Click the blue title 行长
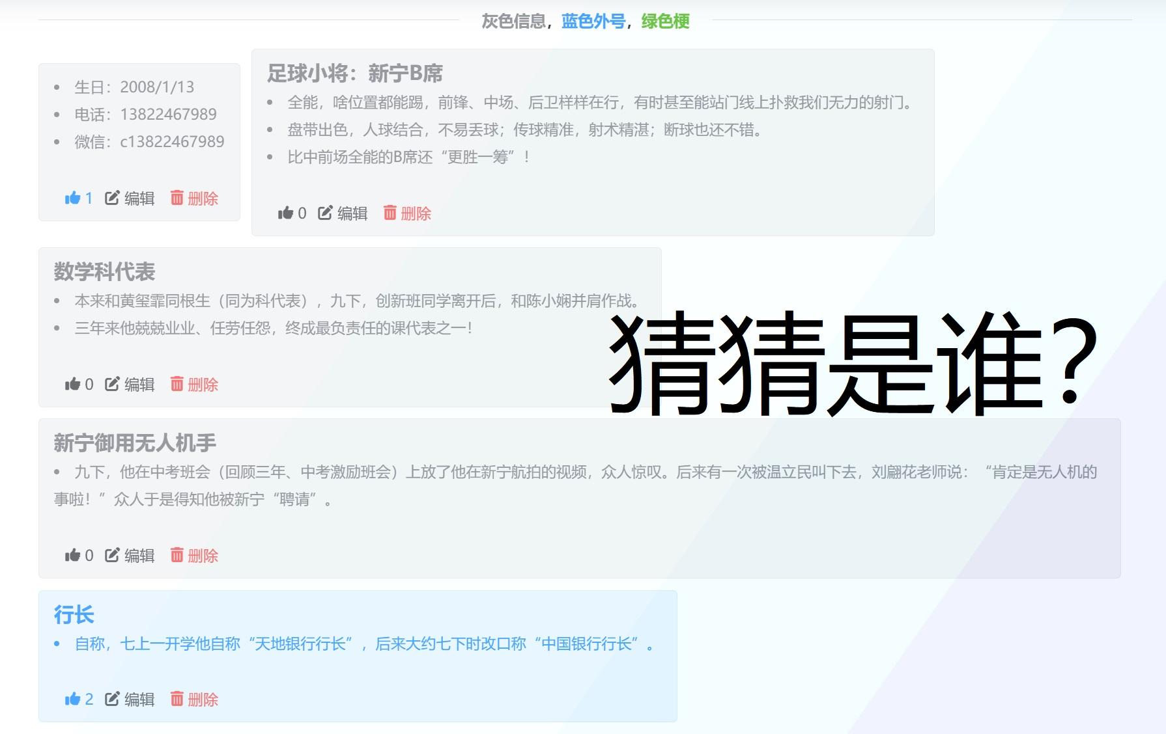The image size is (1166, 734). [x=74, y=614]
